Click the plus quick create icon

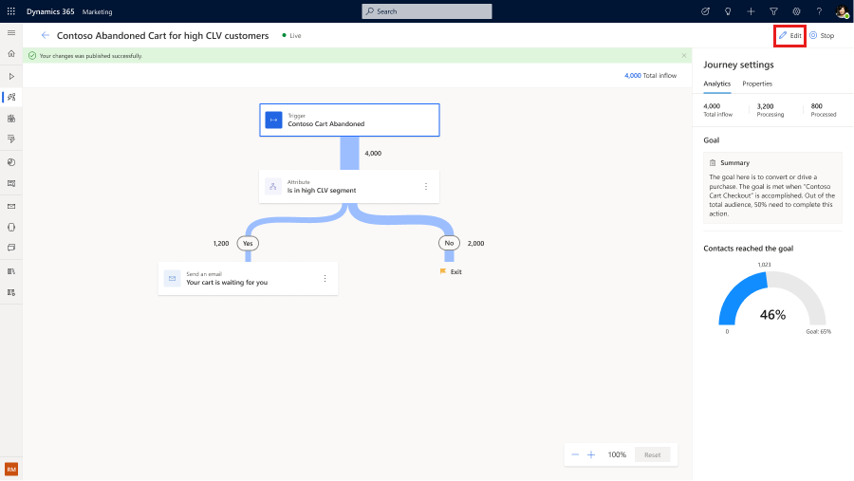tap(751, 11)
